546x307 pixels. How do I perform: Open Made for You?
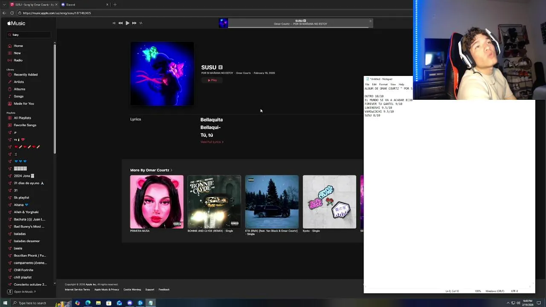24,104
